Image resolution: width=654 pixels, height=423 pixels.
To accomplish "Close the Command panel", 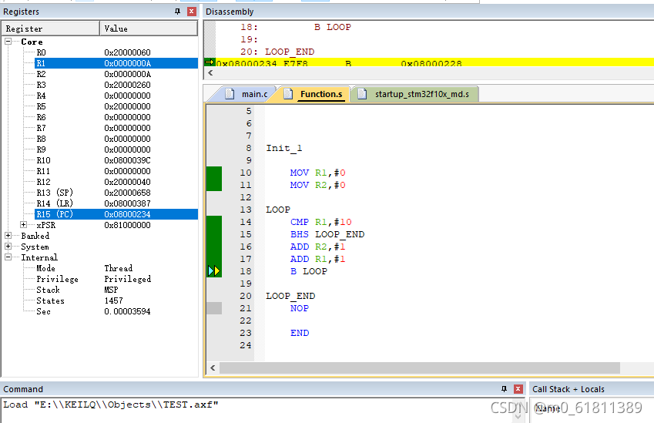I will click(x=518, y=389).
